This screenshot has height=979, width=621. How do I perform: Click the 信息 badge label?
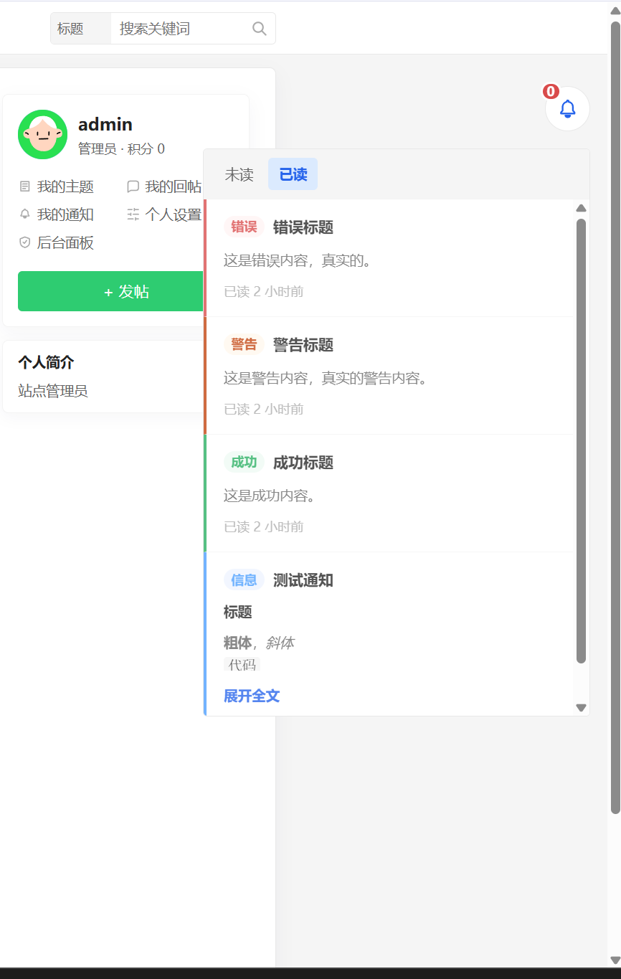[x=244, y=580]
